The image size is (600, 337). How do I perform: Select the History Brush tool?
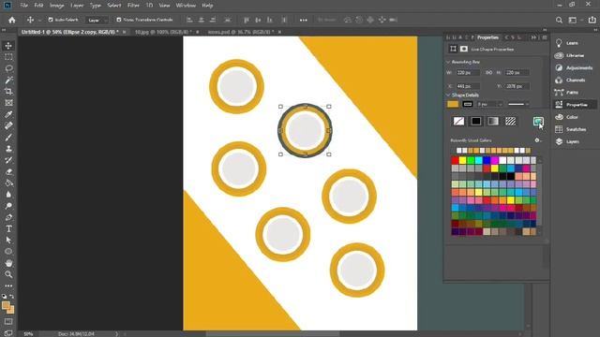[8, 160]
